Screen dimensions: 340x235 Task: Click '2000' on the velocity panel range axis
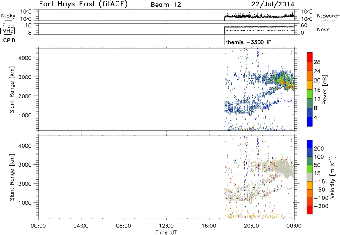tap(25, 184)
